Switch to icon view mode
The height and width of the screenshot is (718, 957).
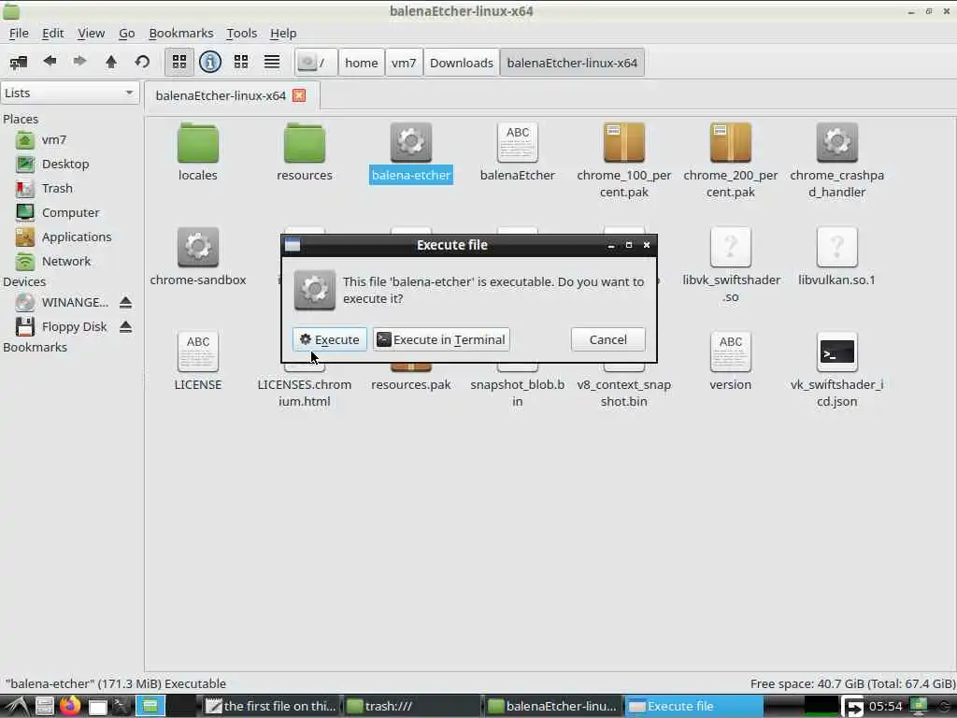[179, 62]
